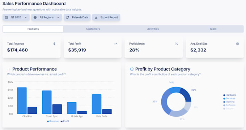Click the $60k axis label
This screenshot has height=130, width=246.
10,82
